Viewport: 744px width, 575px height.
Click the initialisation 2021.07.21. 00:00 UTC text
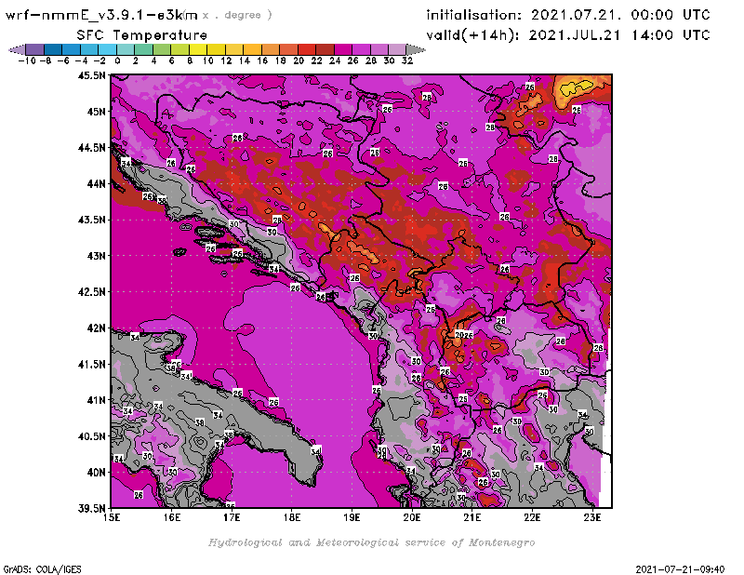568,15
